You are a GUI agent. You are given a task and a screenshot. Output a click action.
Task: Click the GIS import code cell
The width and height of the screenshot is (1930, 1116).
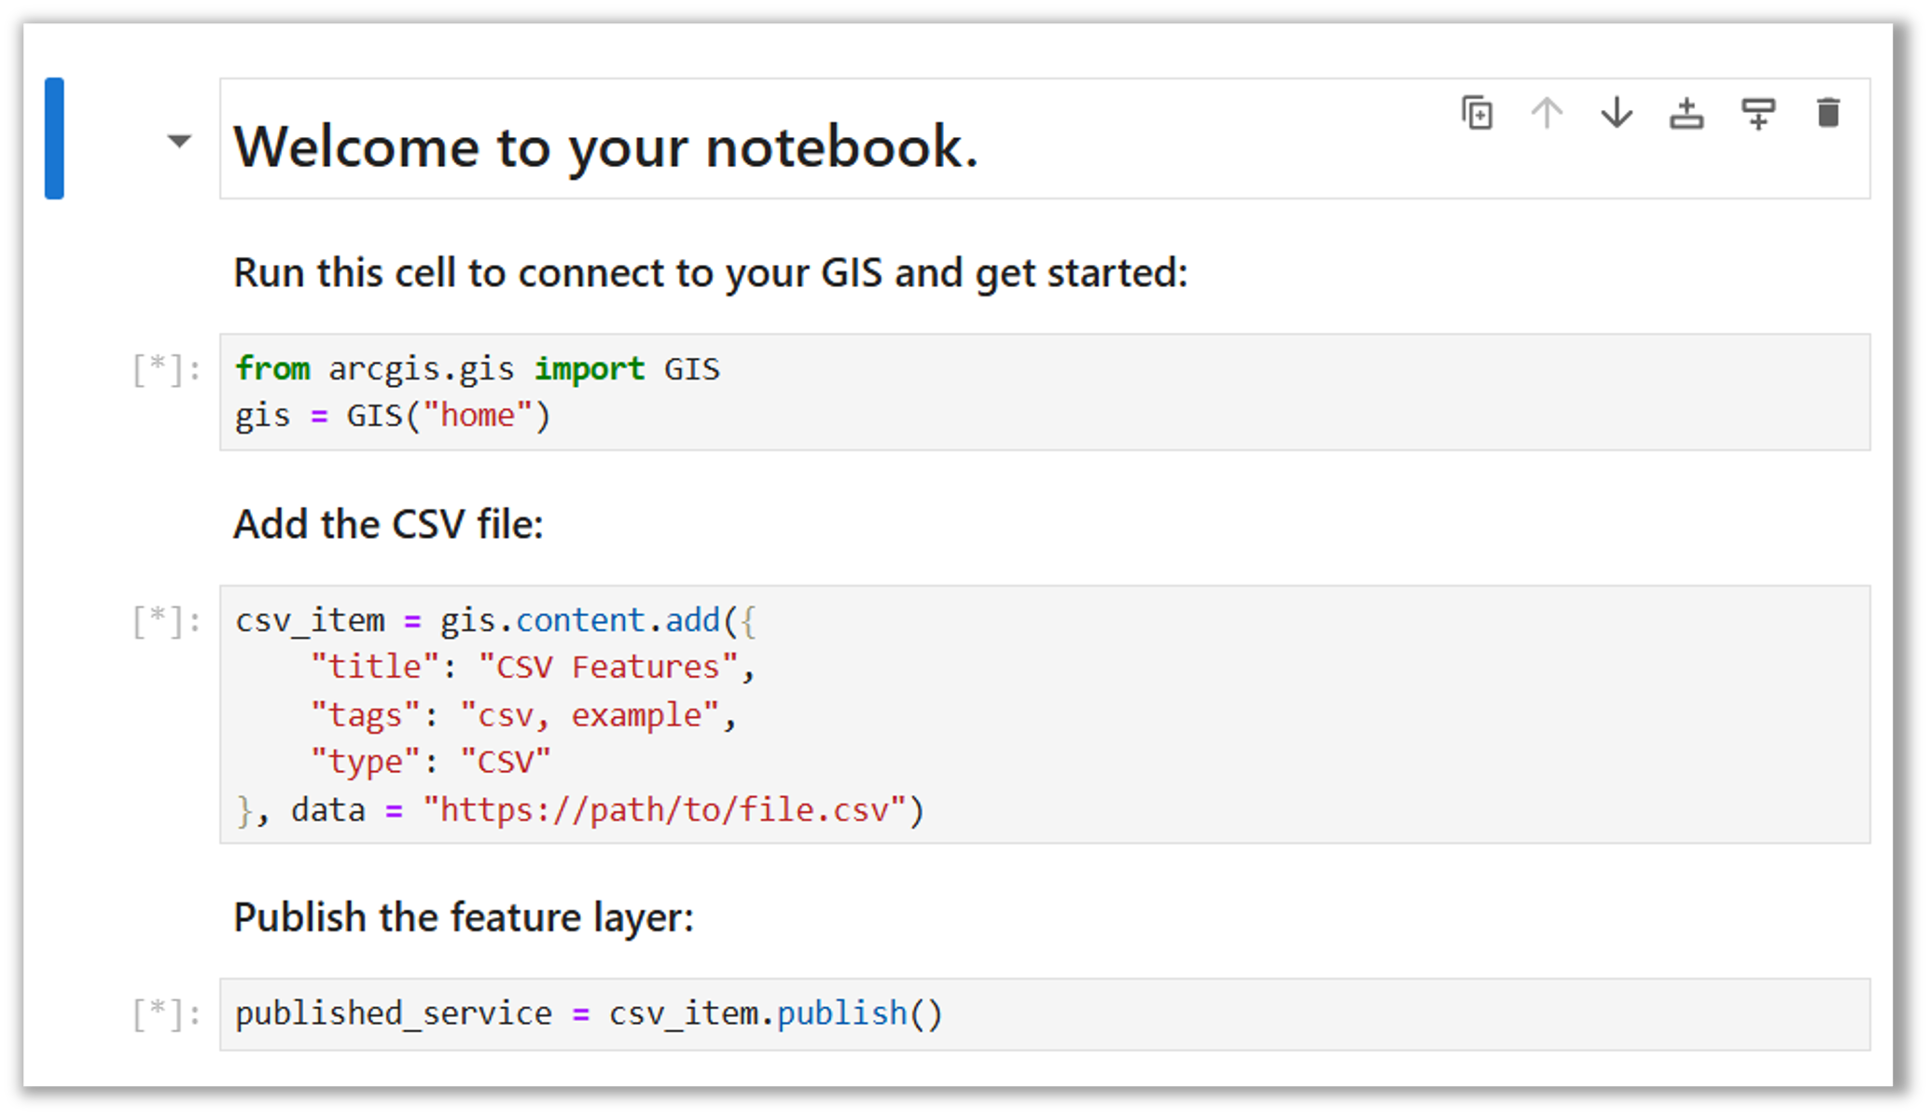coord(653,392)
